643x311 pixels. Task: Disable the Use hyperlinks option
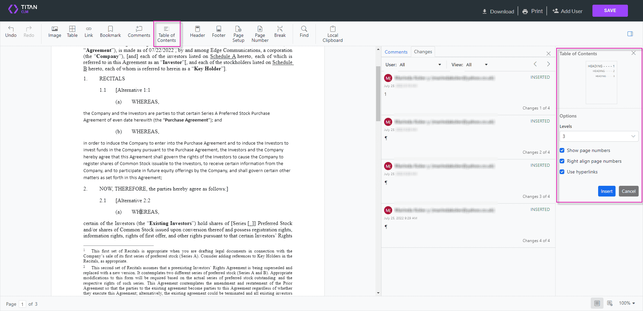[x=562, y=172]
